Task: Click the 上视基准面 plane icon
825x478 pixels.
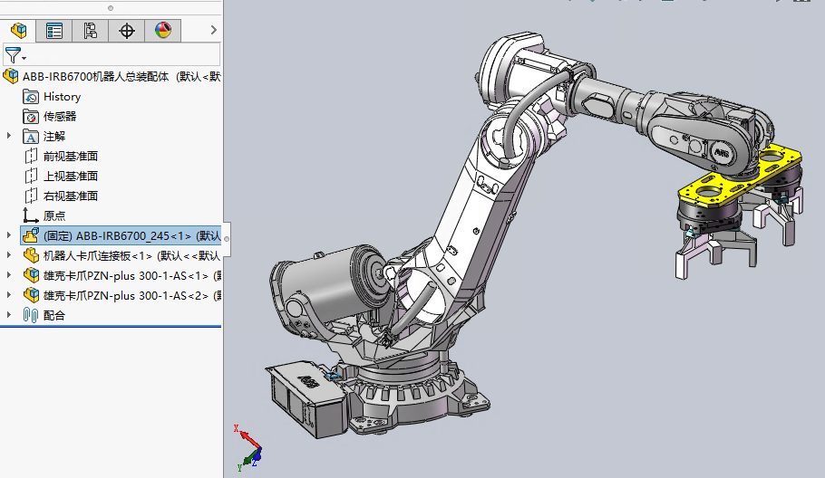Action: click(31, 176)
